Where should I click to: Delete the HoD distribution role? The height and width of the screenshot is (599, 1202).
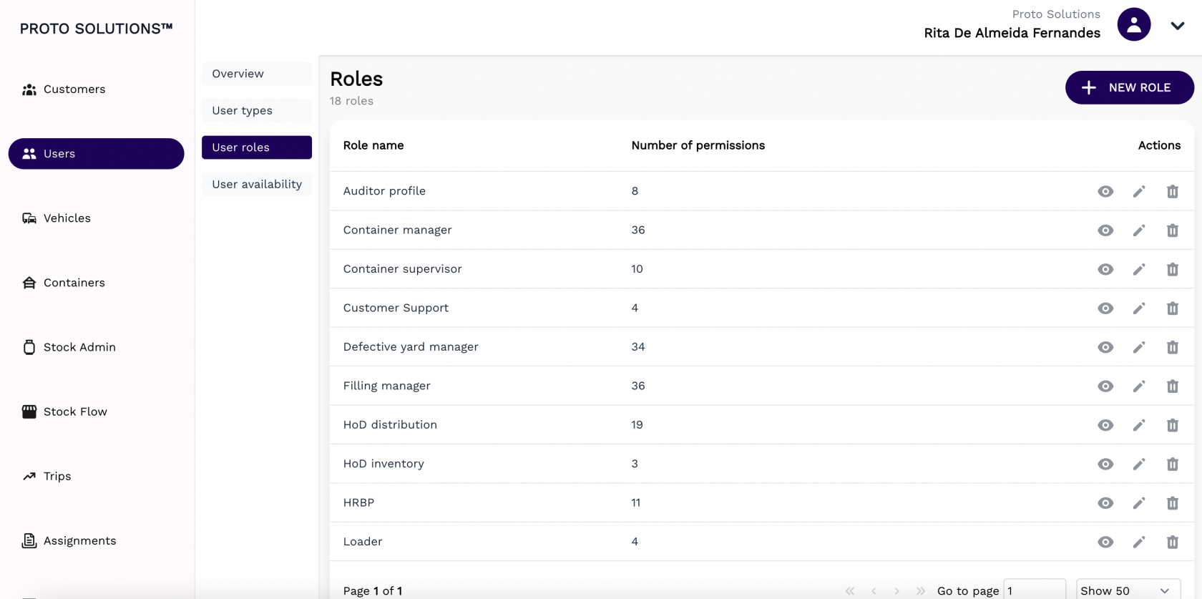click(x=1173, y=425)
